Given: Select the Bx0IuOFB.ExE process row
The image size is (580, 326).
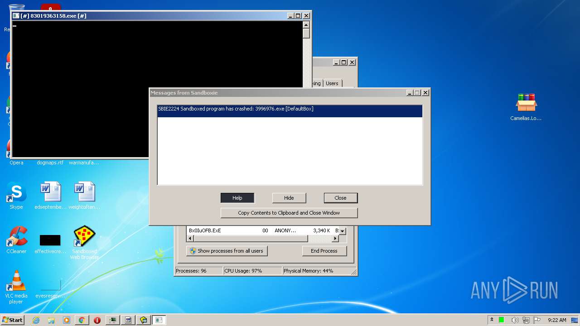Looking at the screenshot, I should click(x=263, y=230).
